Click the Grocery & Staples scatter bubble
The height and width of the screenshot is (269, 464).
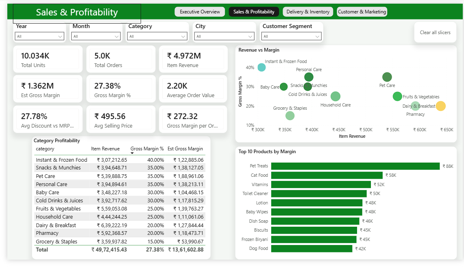(290, 115)
